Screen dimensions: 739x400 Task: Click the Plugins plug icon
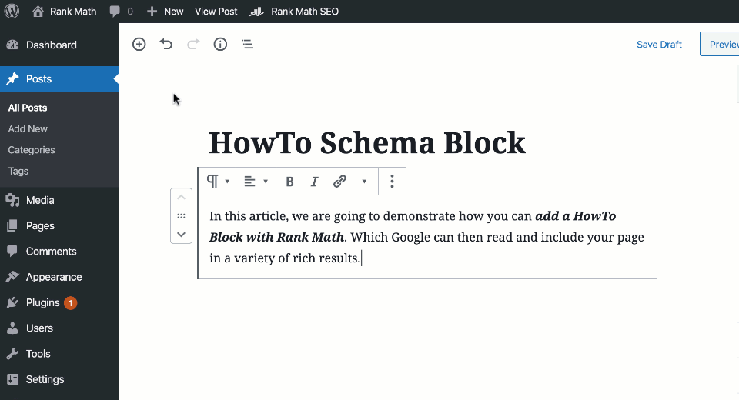click(13, 302)
